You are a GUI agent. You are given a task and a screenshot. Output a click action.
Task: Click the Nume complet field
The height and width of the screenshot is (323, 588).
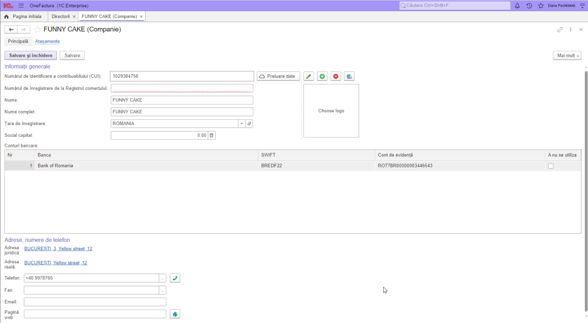pyautogui.click(x=182, y=112)
